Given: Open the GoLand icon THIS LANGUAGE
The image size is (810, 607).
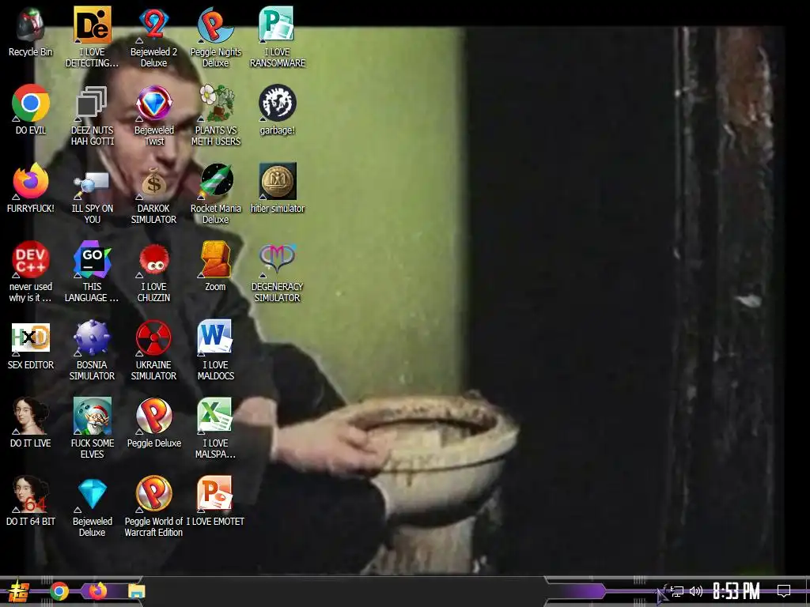Looking at the screenshot, I should click(92, 259).
